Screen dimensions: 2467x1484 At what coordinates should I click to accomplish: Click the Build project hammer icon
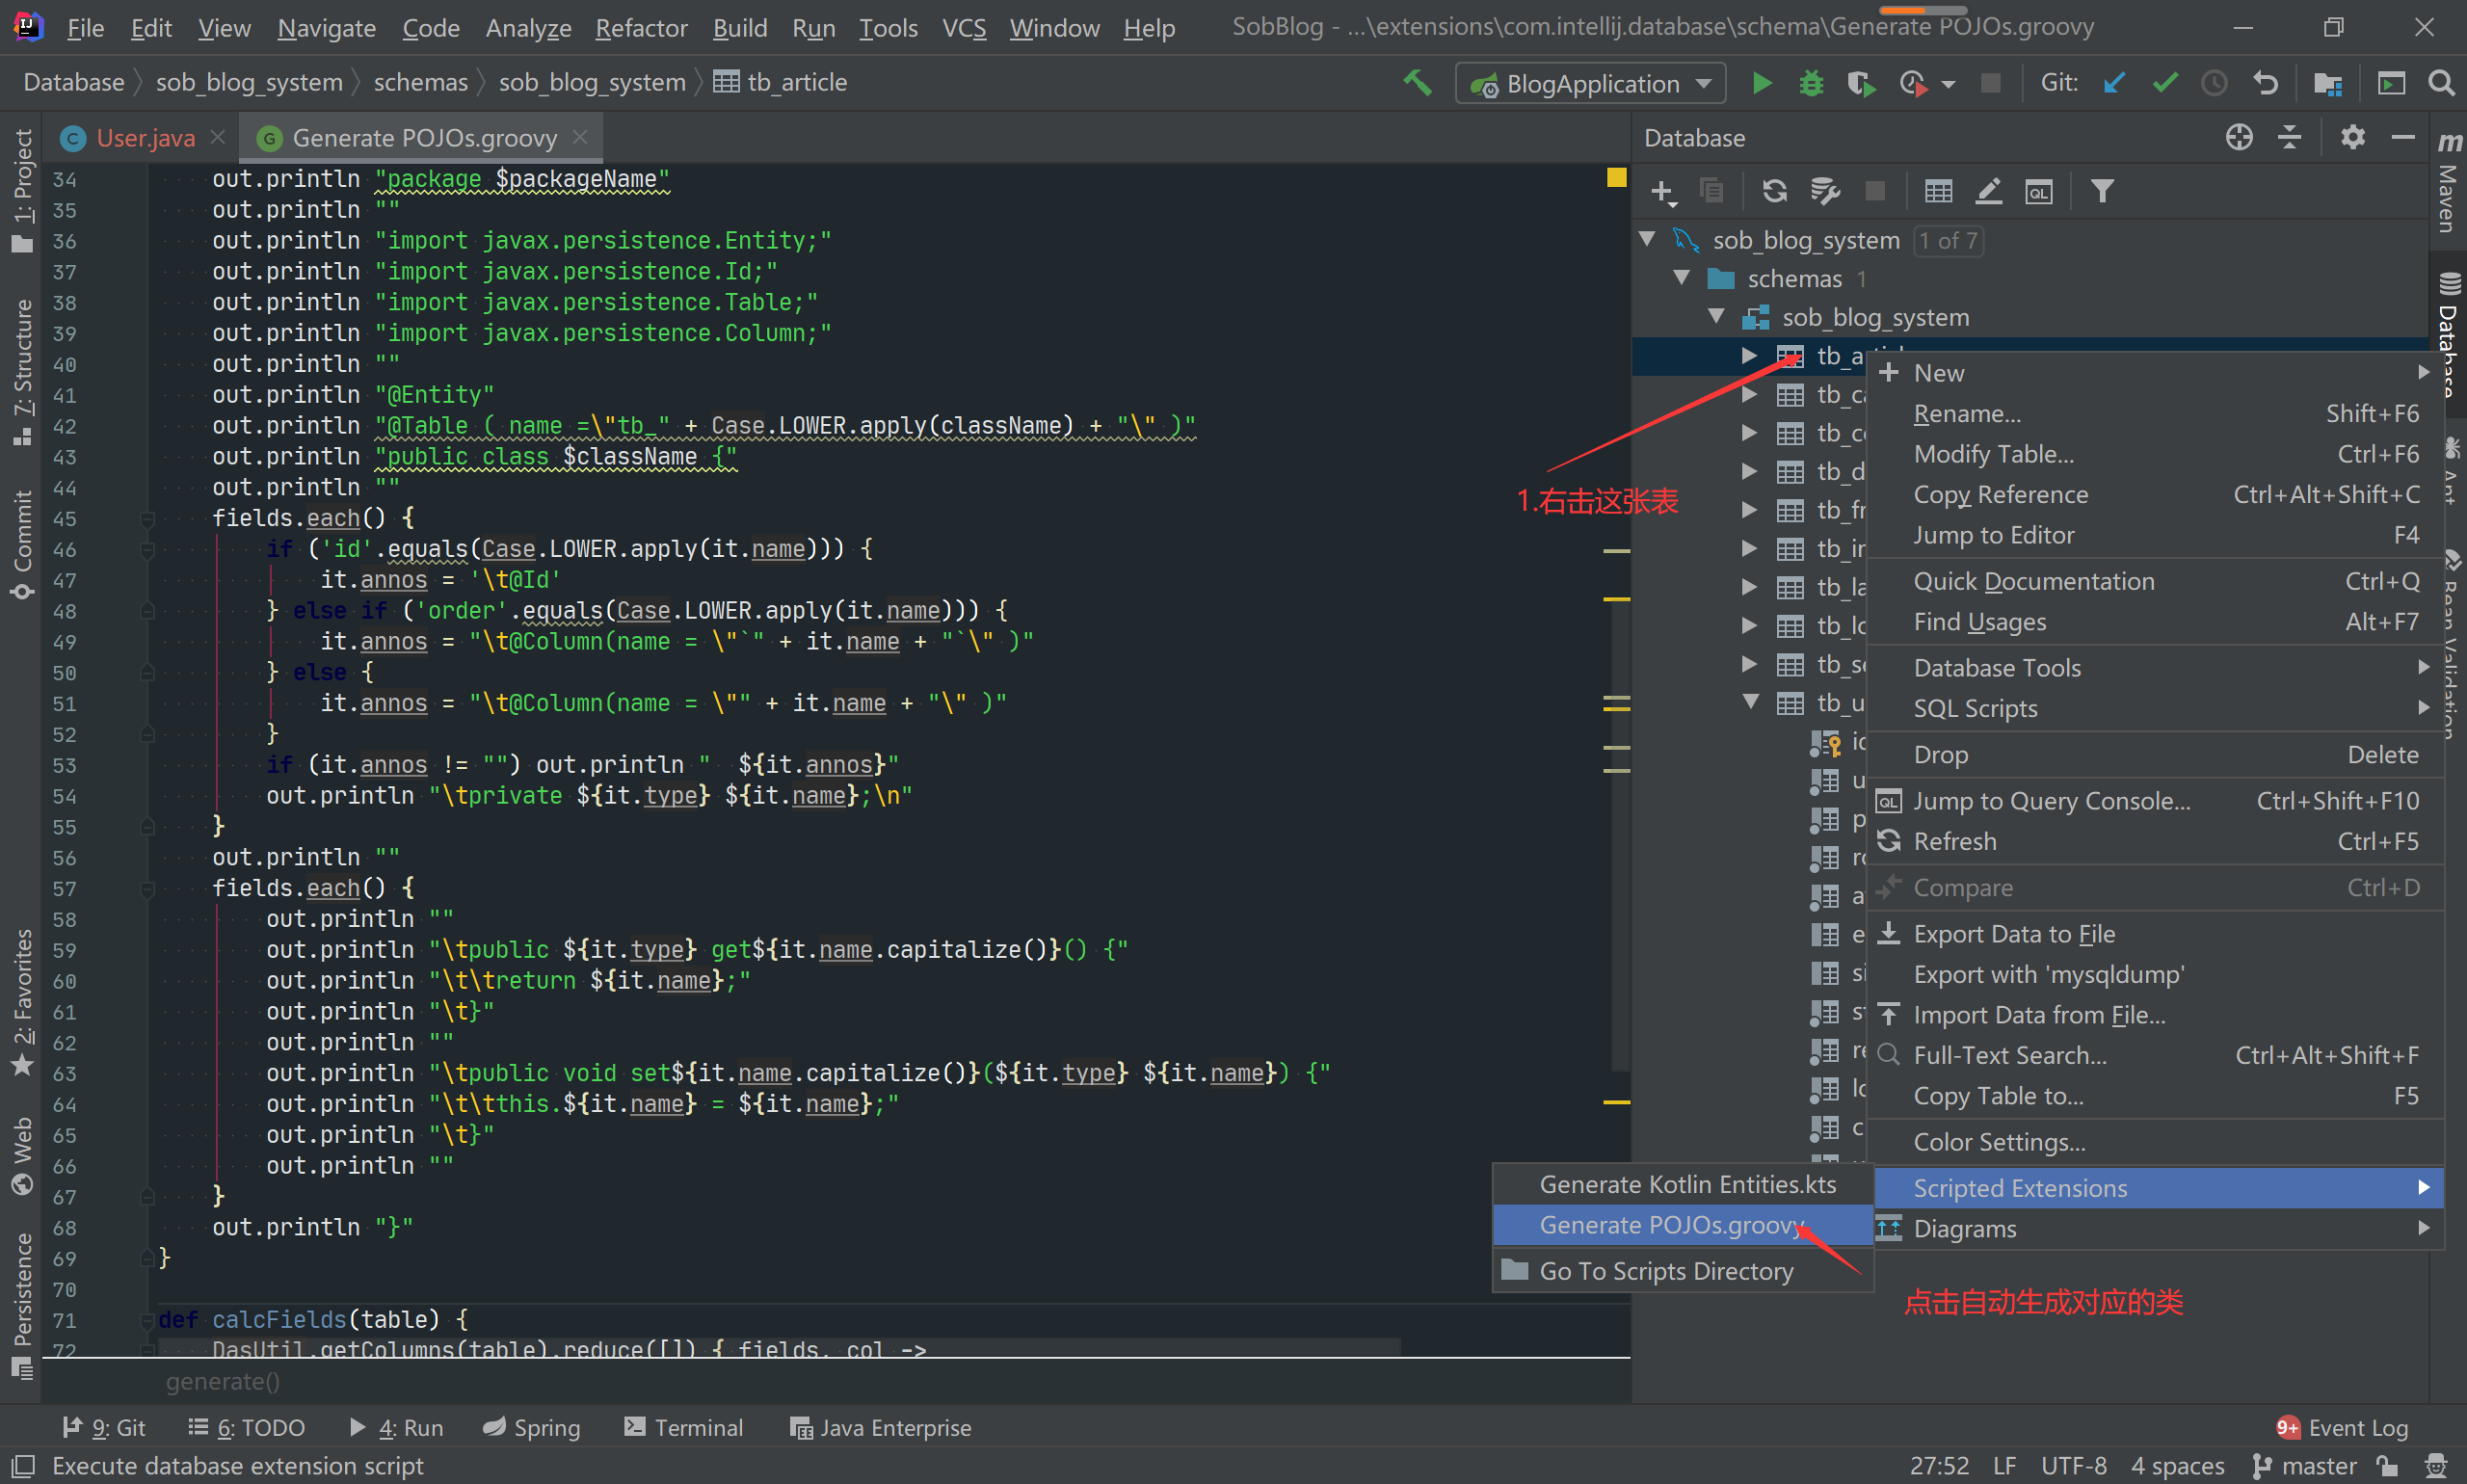point(1416,83)
